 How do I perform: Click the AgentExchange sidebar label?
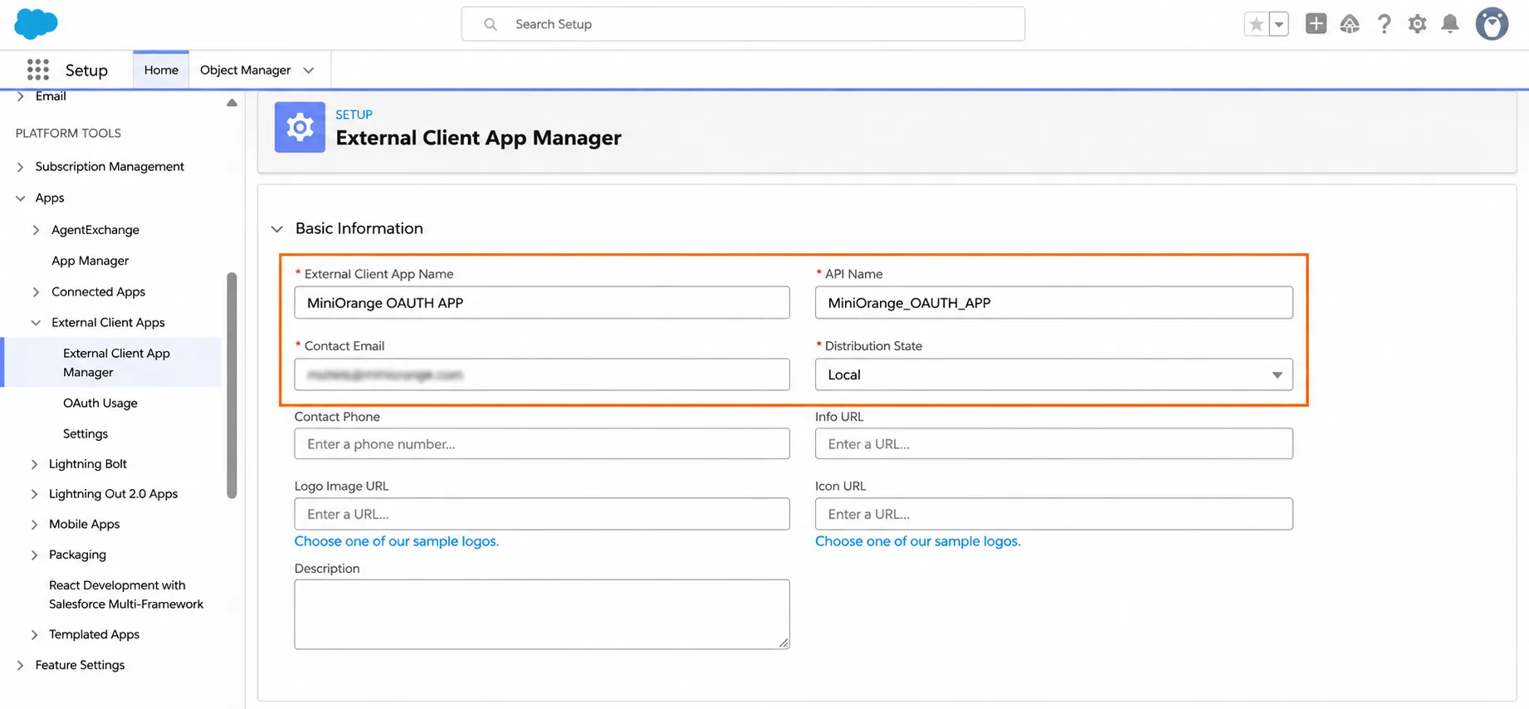[x=95, y=230]
